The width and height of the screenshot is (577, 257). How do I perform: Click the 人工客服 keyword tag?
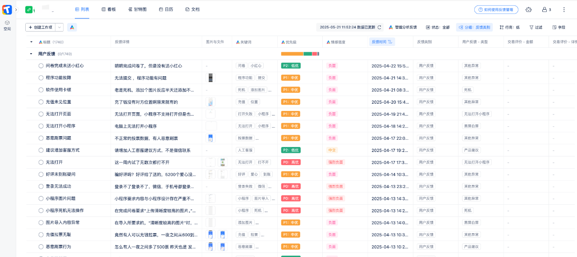click(x=245, y=150)
